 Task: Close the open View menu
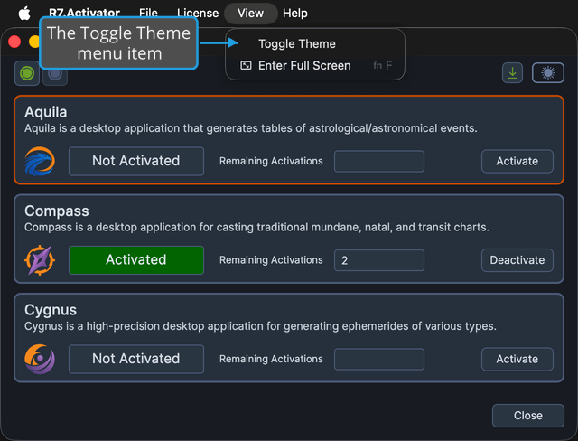(x=251, y=14)
